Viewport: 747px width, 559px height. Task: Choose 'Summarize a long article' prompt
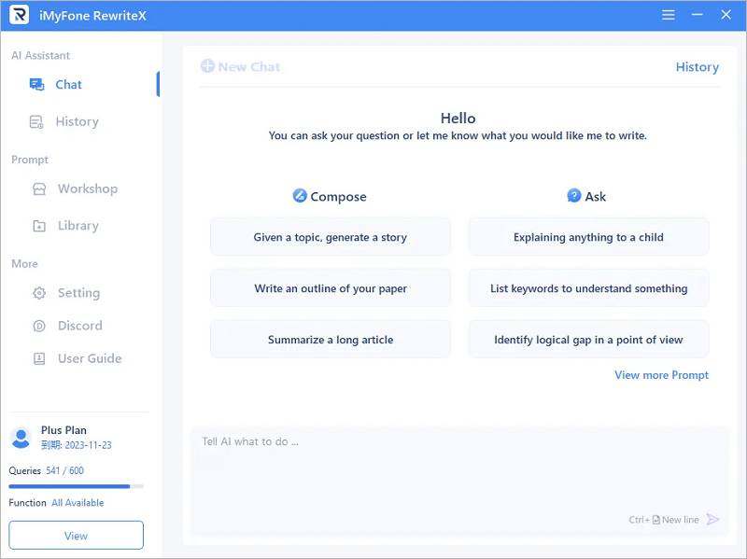point(331,340)
